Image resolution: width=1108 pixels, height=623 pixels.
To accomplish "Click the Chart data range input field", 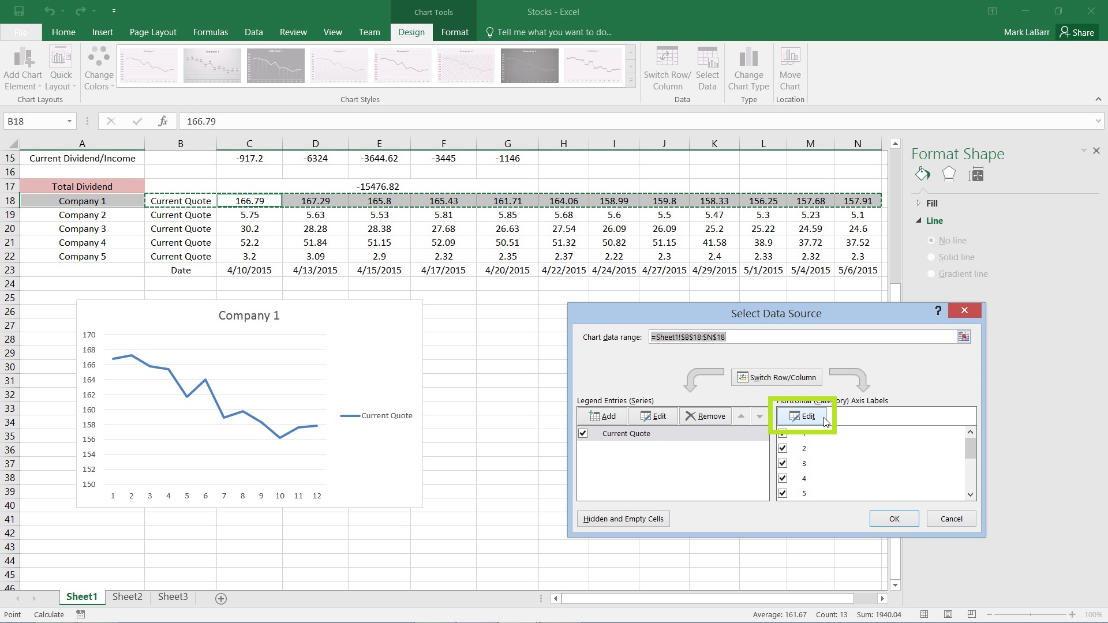I will click(800, 337).
